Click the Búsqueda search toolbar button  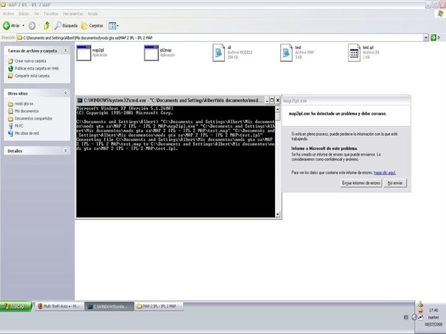[66, 26]
